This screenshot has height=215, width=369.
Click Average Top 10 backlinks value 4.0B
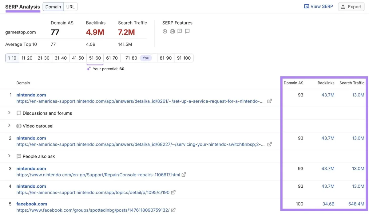coord(91,44)
